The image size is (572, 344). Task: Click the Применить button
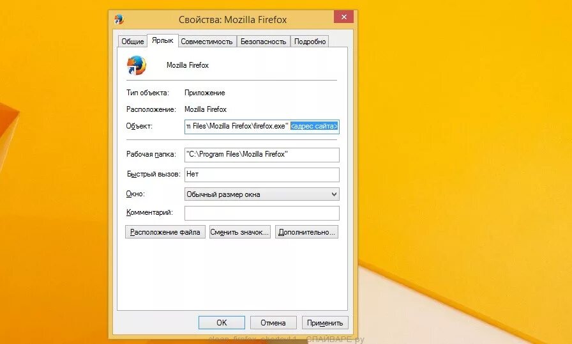[325, 323]
